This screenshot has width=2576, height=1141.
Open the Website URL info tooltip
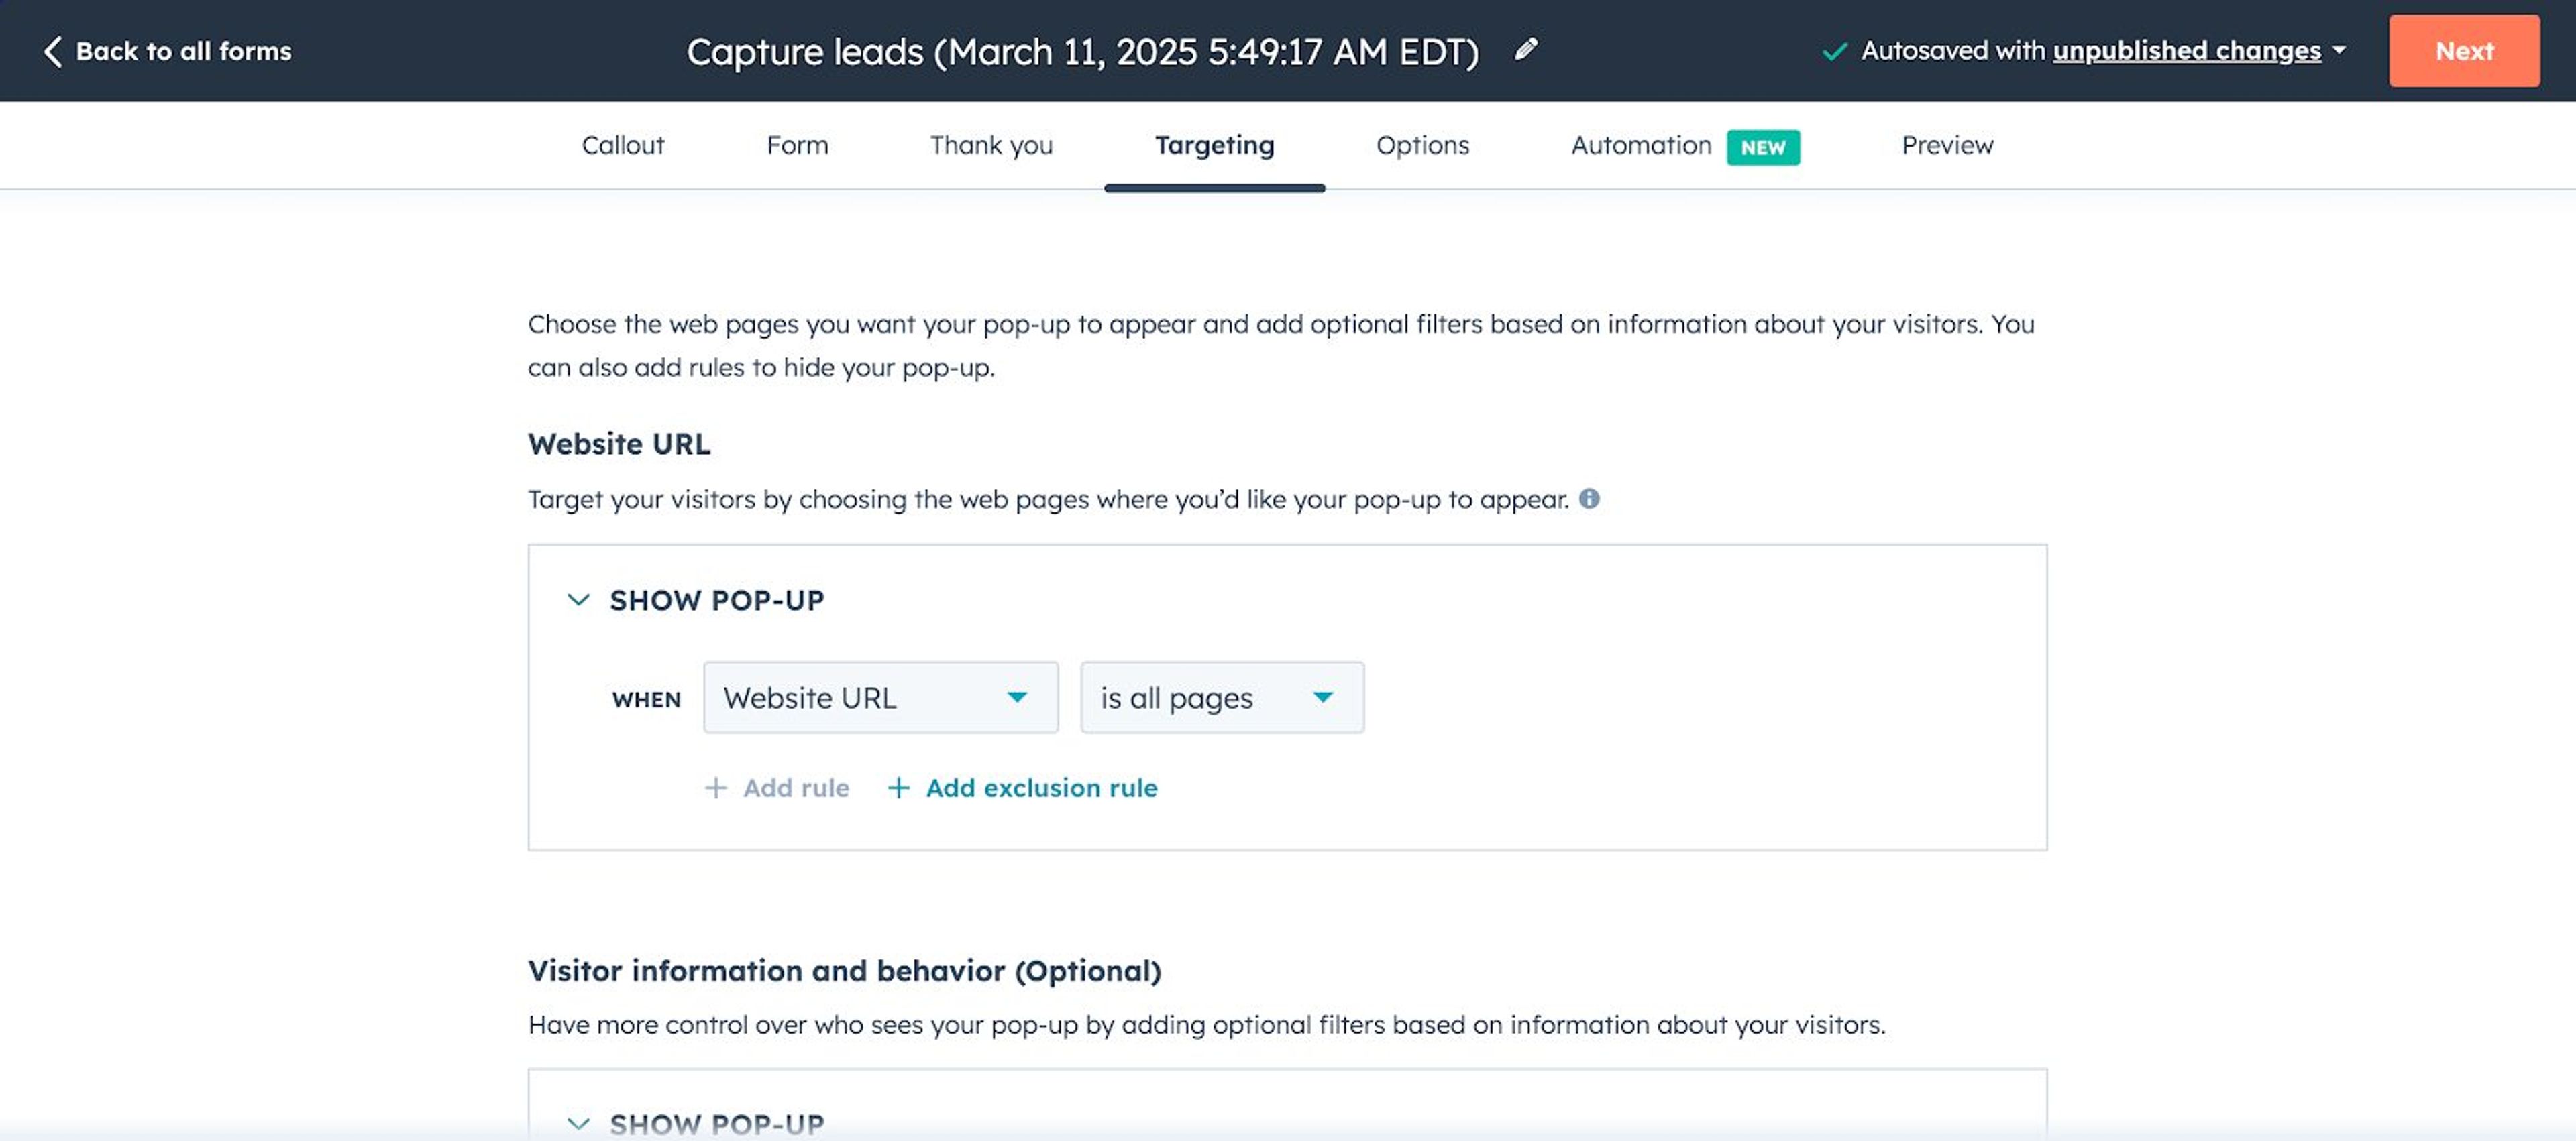pos(1590,499)
